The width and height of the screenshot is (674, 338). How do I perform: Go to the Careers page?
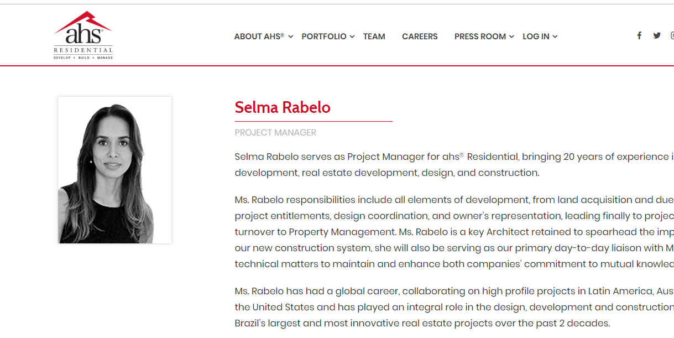[420, 37]
